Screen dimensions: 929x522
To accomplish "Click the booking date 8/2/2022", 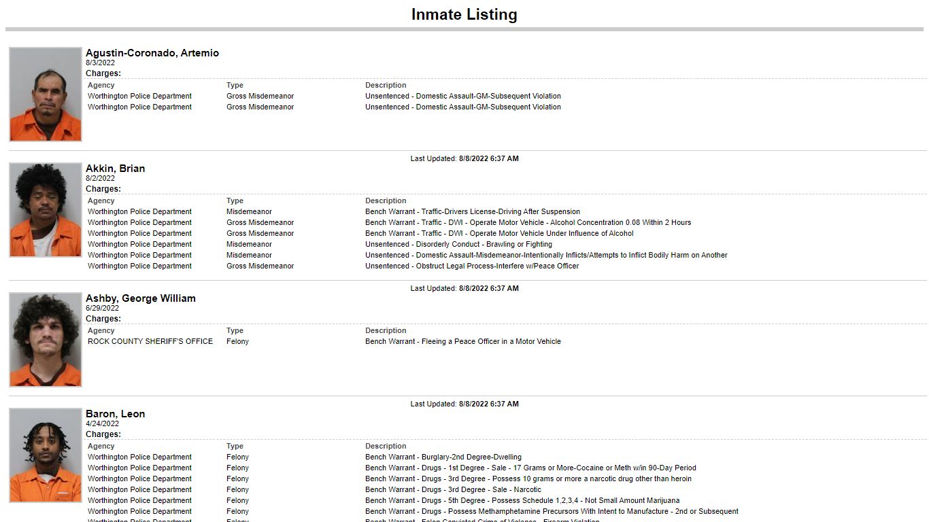I will [100, 179].
